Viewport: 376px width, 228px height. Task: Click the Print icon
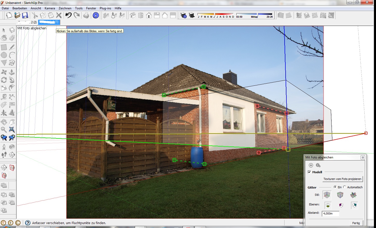click(86, 15)
